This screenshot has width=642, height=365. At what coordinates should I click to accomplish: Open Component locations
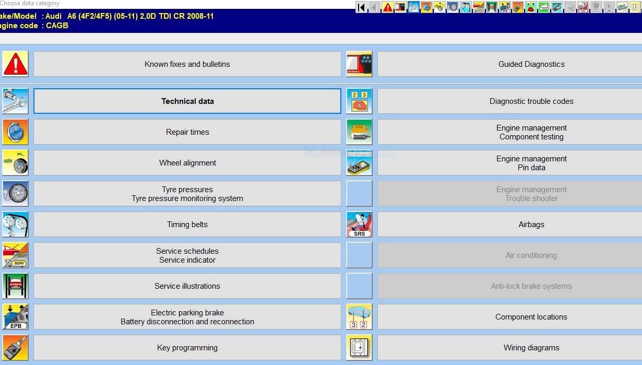tap(510, 316)
